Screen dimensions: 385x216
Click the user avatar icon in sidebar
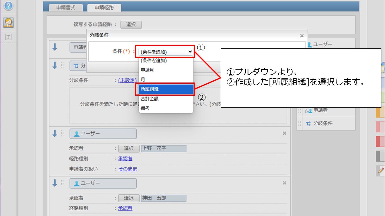click(8, 22)
